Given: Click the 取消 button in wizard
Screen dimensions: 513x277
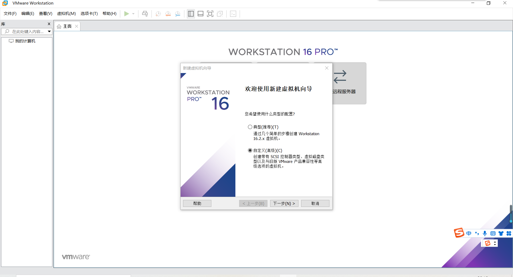Looking at the screenshot, I should pyautogui.click(x=315, y=203).
